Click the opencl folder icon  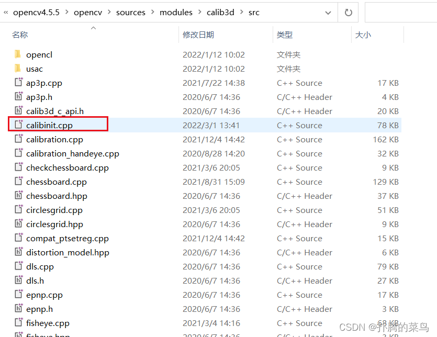[x=18, y=54]
